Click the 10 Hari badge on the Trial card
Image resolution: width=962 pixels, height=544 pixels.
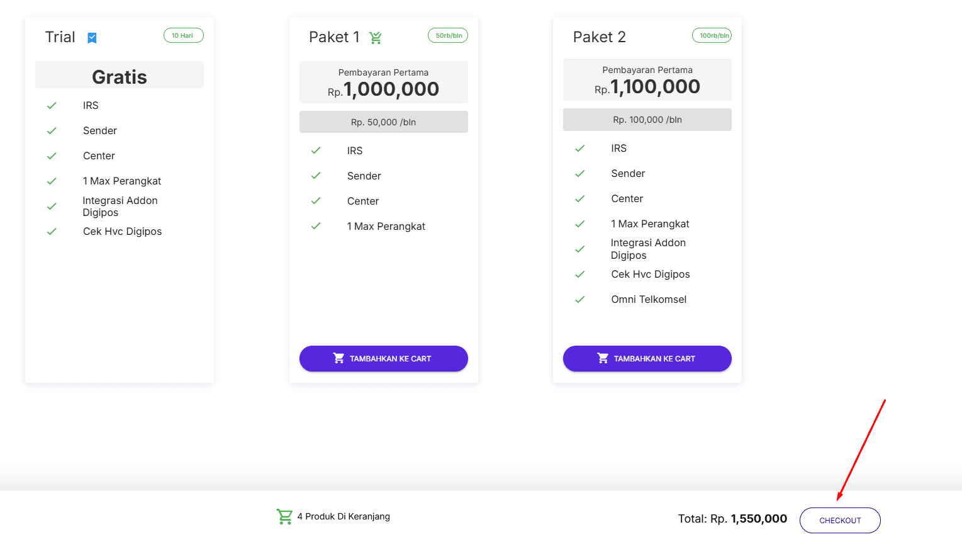coord(183,35)
